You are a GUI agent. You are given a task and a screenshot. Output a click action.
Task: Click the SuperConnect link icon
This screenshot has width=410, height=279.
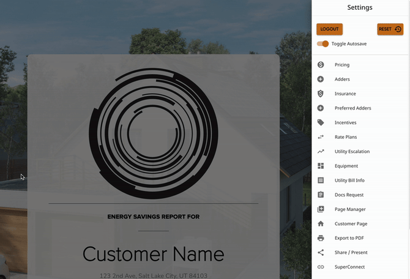tap(321, 267)
